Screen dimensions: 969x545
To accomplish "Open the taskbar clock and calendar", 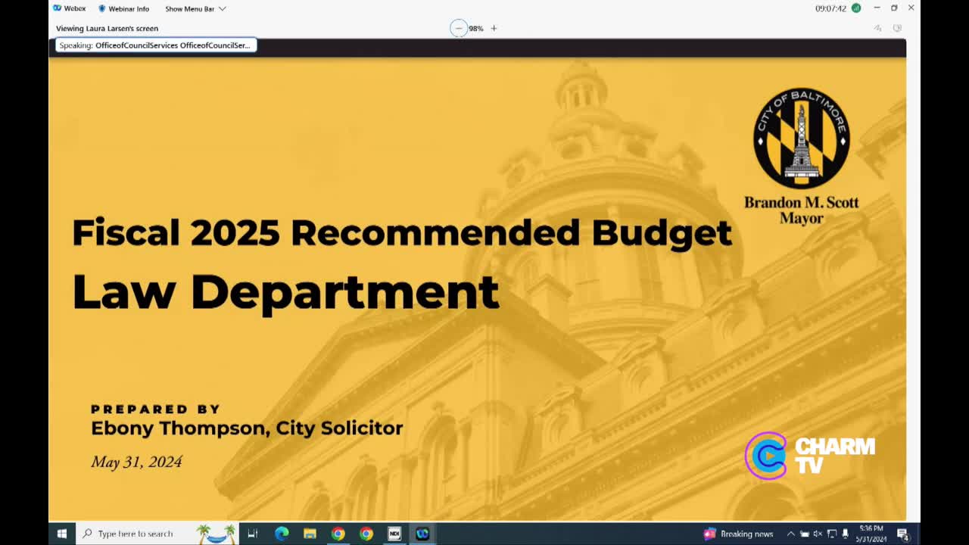I will 871,534.
